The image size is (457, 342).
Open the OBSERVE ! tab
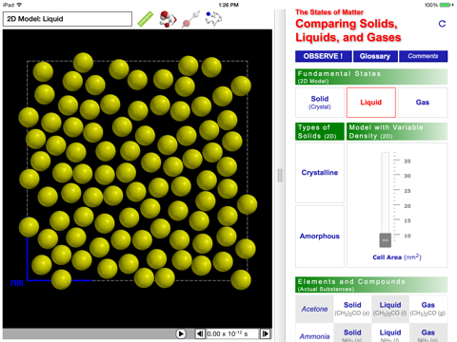pos(323,56)
